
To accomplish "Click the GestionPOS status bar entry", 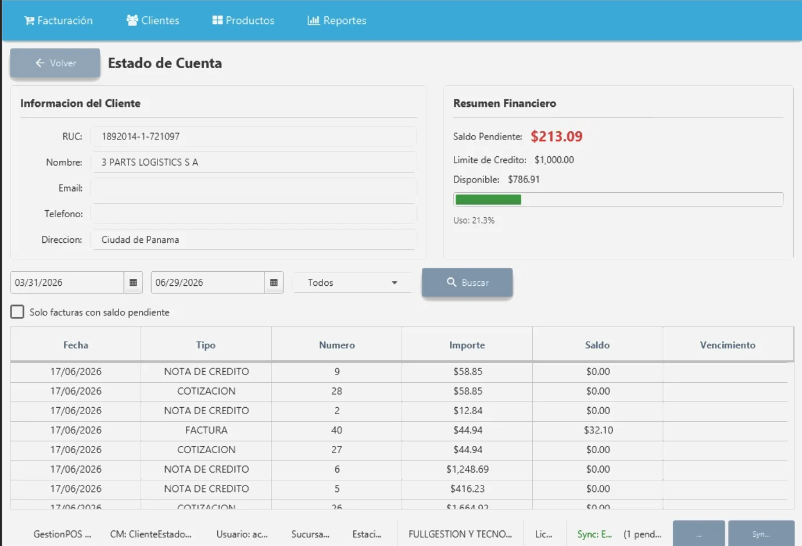I will click(x=62, y=534).
